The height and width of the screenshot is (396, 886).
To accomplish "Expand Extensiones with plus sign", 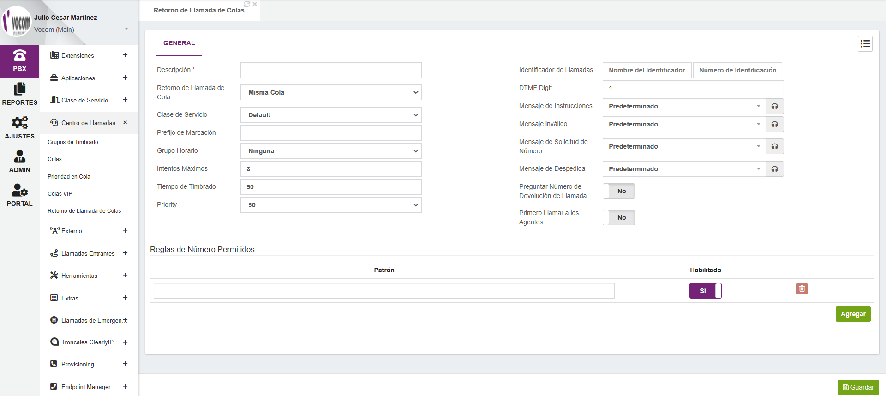I will pyautogui.click(x=125, y=55).
